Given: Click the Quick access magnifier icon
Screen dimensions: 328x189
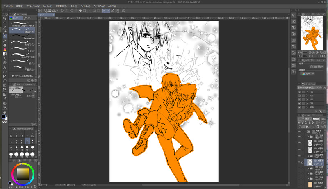Looking at the screenshot, I should 294,15.
